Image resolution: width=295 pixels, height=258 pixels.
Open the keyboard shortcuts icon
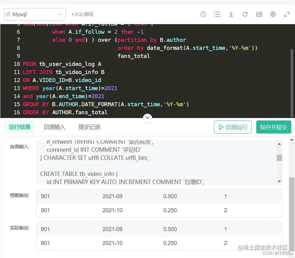pos(259,14)
